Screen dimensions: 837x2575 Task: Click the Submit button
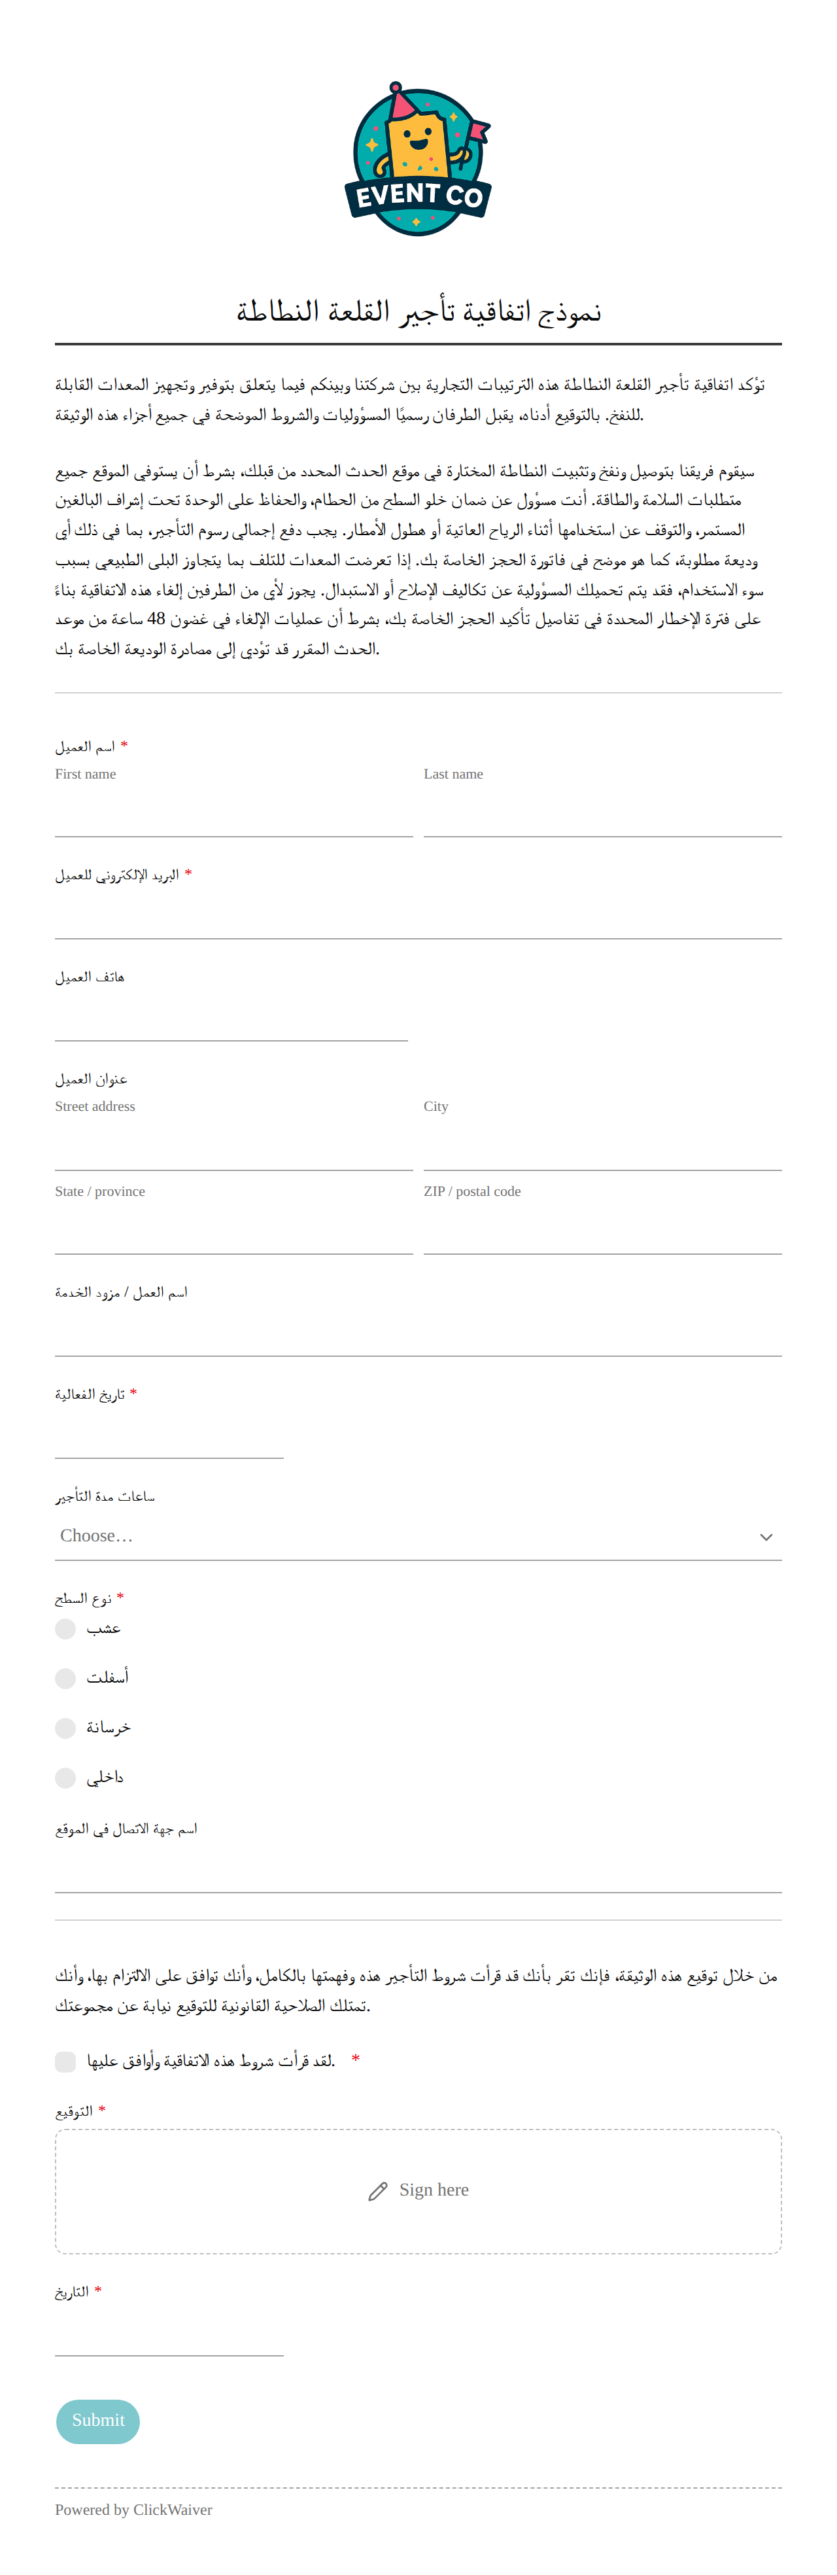pyautogui.click(x=98, y=2421)
